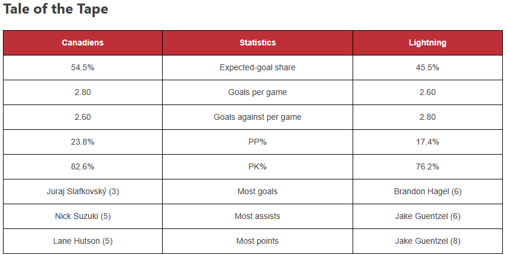Screen dimensions: 507x255
Task: Click the Canadiens 23.8% power play cell
Action: click(83, 142)
